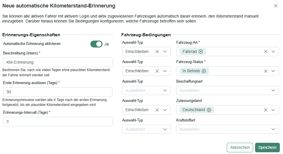Viewport: 283px width, 154px height.
Task: Clear all Fahrzeug-Art selections
Action: (266, 52)
